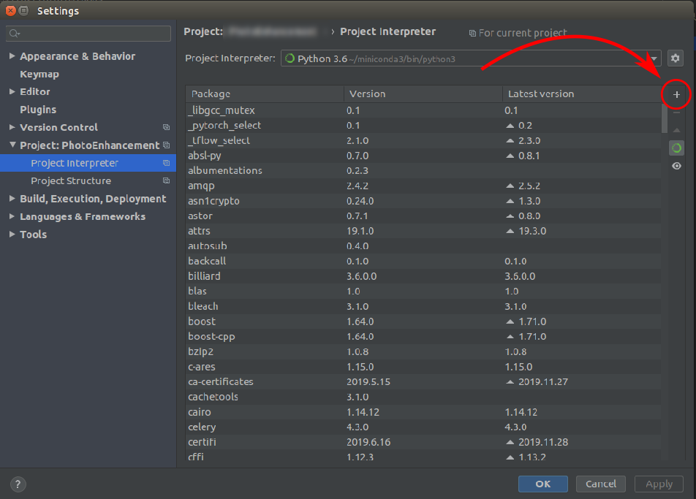Screen dimensions: 696x499
Task: Click the plus icon to install package
Action: tap(676, 94)
